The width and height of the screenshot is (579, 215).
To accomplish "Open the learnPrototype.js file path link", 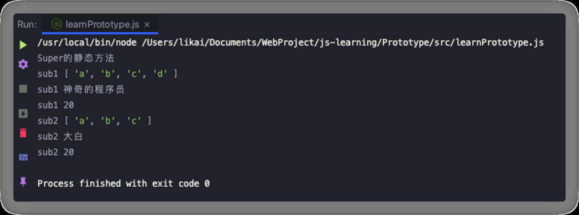I will point(342,43).
